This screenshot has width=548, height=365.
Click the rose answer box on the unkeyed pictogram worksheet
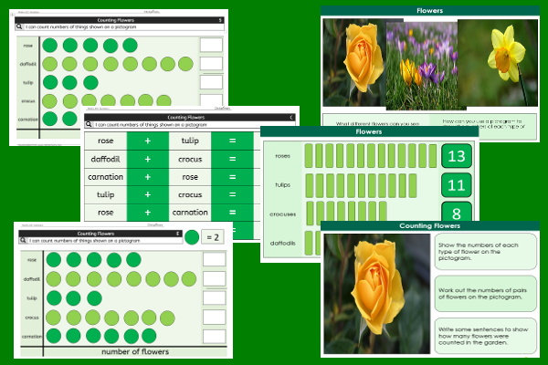[x=211, y=45]
